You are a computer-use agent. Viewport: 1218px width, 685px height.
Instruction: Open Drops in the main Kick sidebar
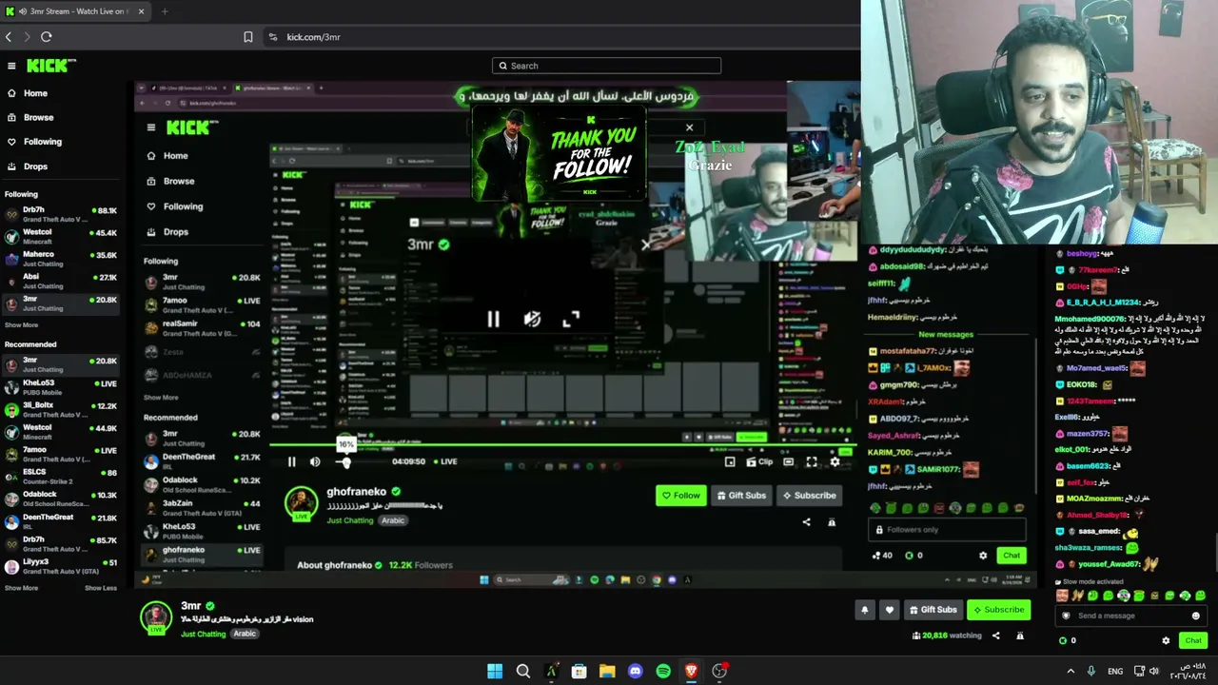[x=62, y=166]
